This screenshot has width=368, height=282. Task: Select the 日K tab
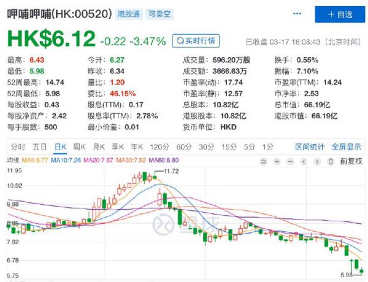point(60,147)
